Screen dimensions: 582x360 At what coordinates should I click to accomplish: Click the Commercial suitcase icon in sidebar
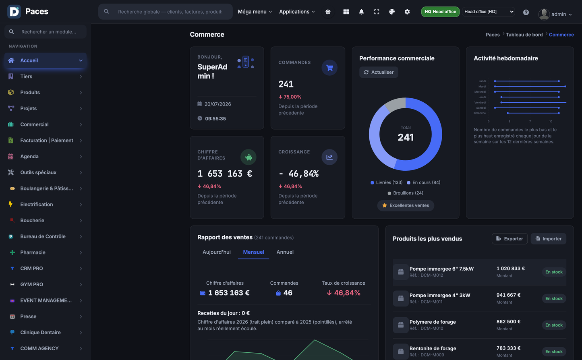[x=11, y=124]
